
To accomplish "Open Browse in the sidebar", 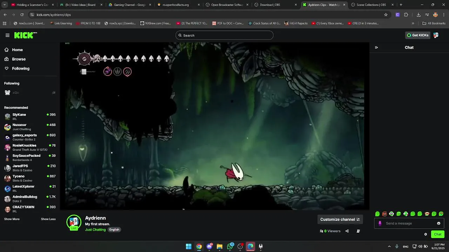I will click(x=19, y=59).
